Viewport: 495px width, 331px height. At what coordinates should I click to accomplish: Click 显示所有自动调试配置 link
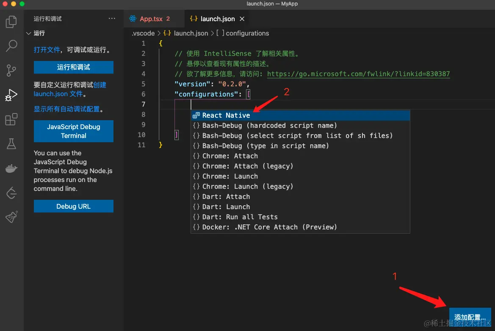66,109
